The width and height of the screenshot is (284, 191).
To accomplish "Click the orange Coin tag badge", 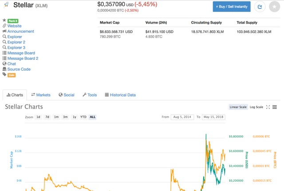I will 12,75.
